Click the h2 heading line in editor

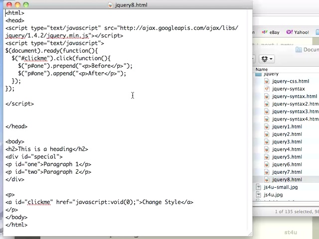tap(47, 149)
